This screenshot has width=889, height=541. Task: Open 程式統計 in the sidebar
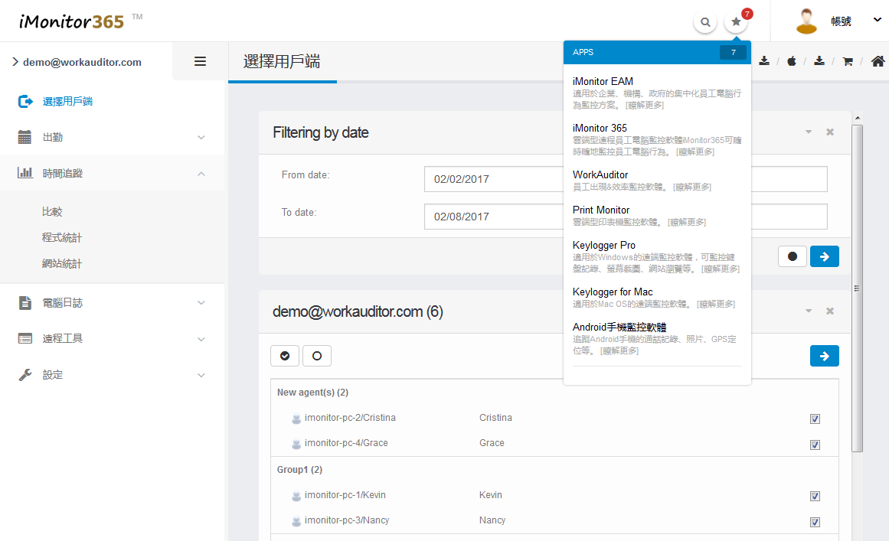[x=62, y=238]
